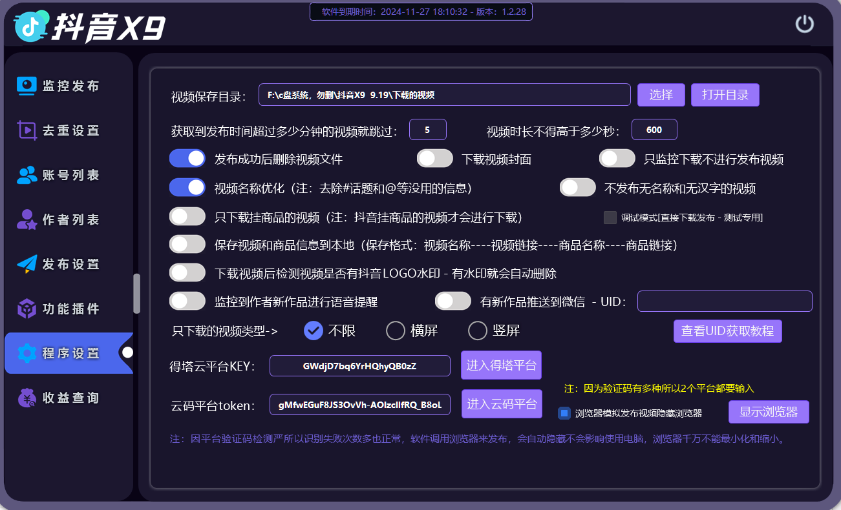Click 进入云码平台 button
Viewport: 841px width, 510px height.
tap(502, 404)
